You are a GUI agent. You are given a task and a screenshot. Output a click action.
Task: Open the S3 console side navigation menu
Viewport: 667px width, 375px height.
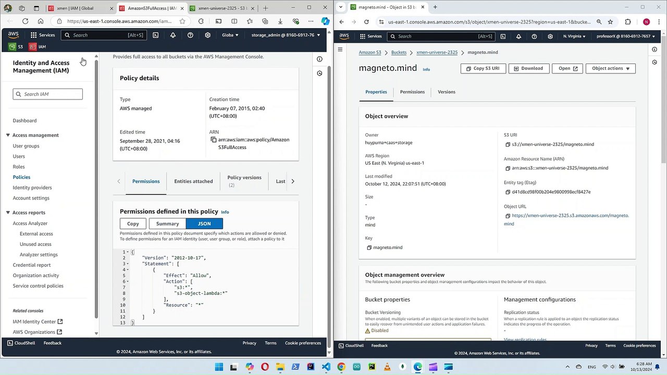coord(340,49)
